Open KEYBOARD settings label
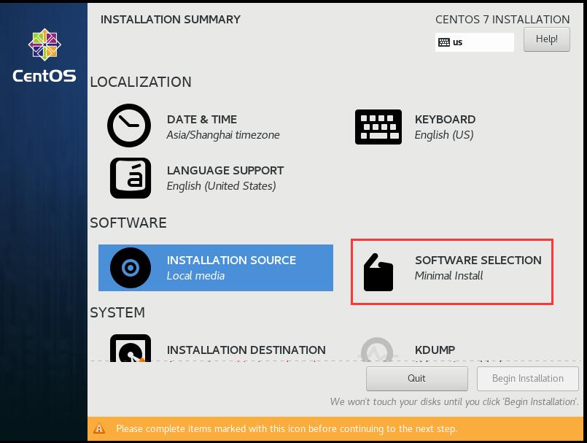The width and height of the screenshot is (587, 443). coord(445,120)
